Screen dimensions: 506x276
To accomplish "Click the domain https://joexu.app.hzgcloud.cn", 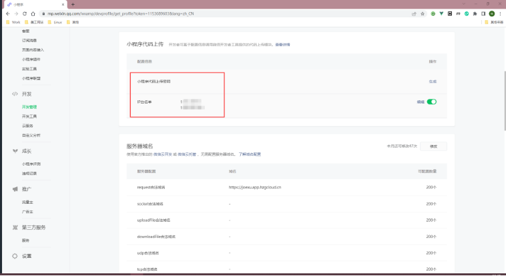I will 255,187.
